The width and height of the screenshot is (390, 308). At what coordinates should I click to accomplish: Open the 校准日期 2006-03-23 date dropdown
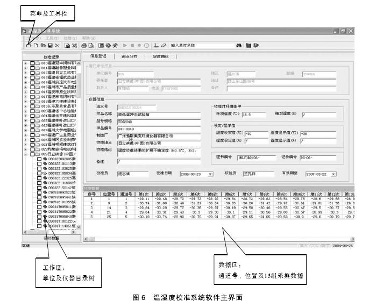(x=210, y=174)
